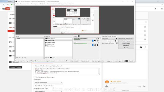Click YouTube upload arrow icon

(x=156, y=9)
